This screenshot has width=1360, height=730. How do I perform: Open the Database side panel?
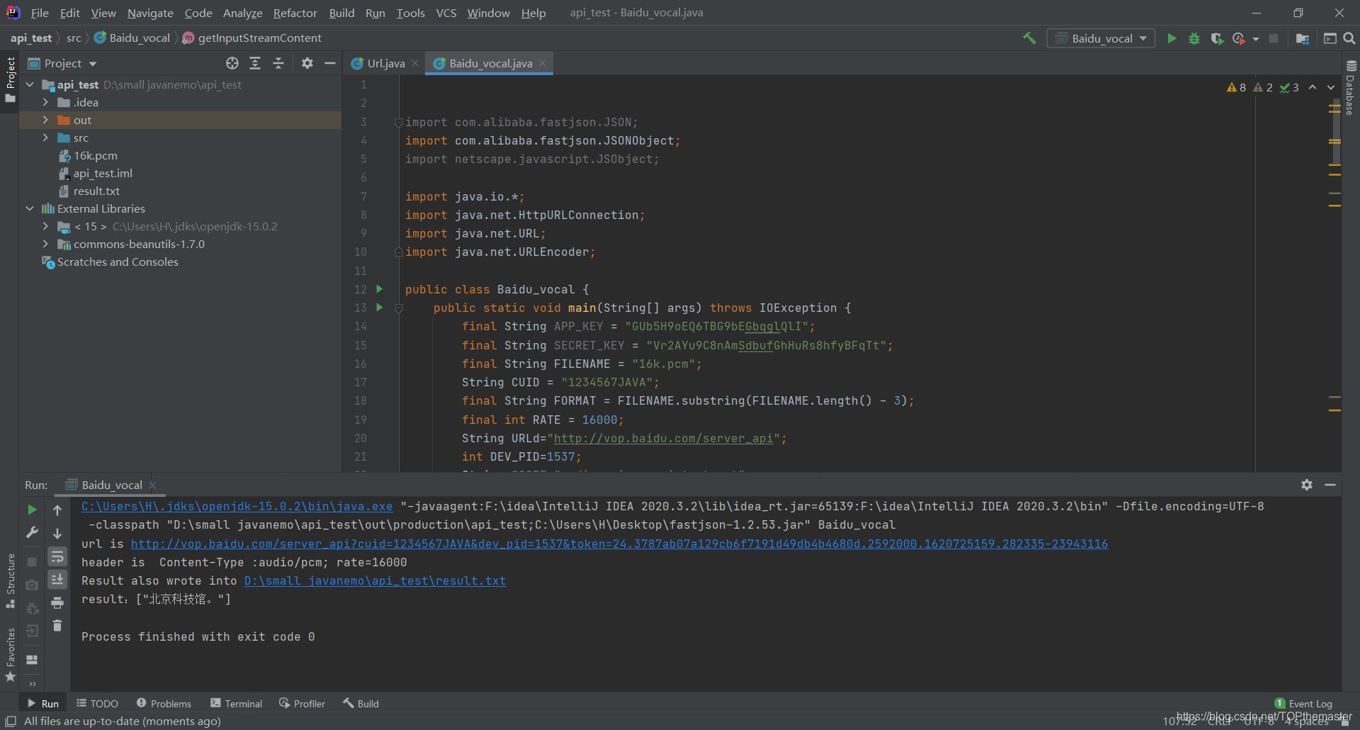[1351, 88]
